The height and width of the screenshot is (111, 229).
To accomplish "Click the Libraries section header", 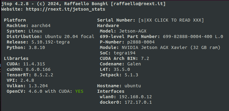I will [x=16, y=58].
